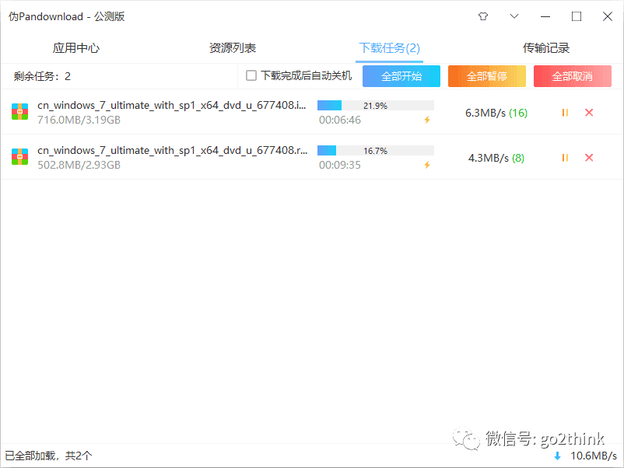Pause the first Windows 7 download task

coord(564,112)
